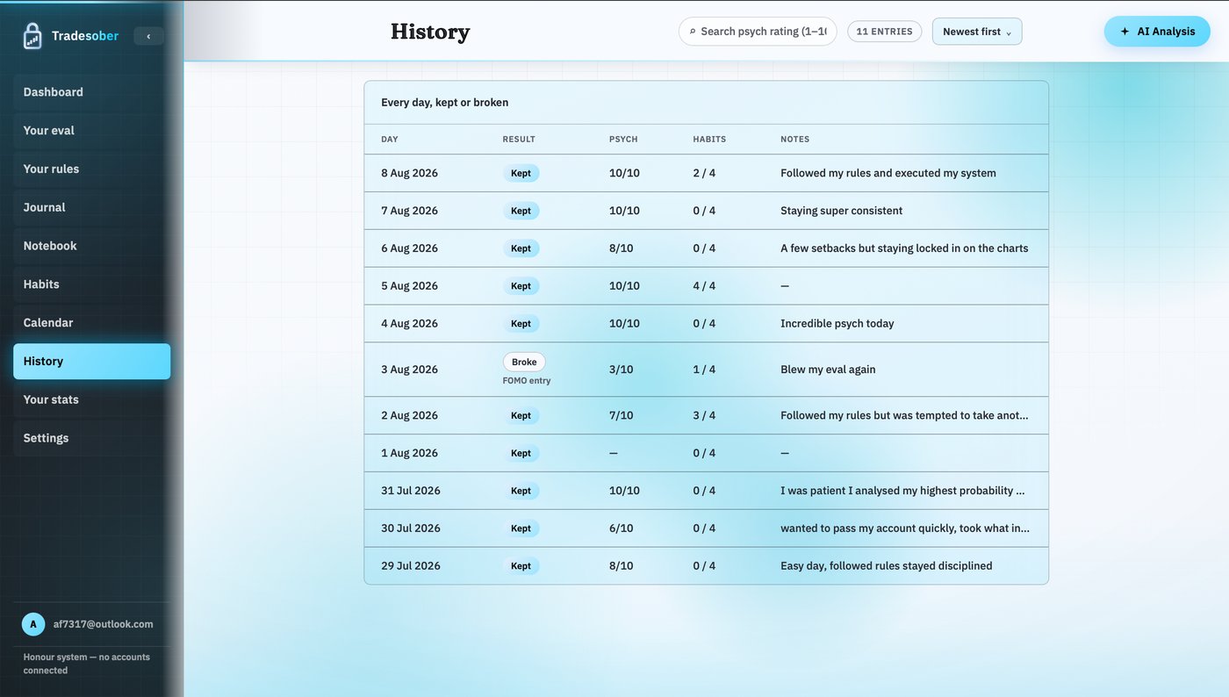Open Settings from the sidebar
Screen dimensions: 1229x697
pyautogui.click(x=92, y=438)
